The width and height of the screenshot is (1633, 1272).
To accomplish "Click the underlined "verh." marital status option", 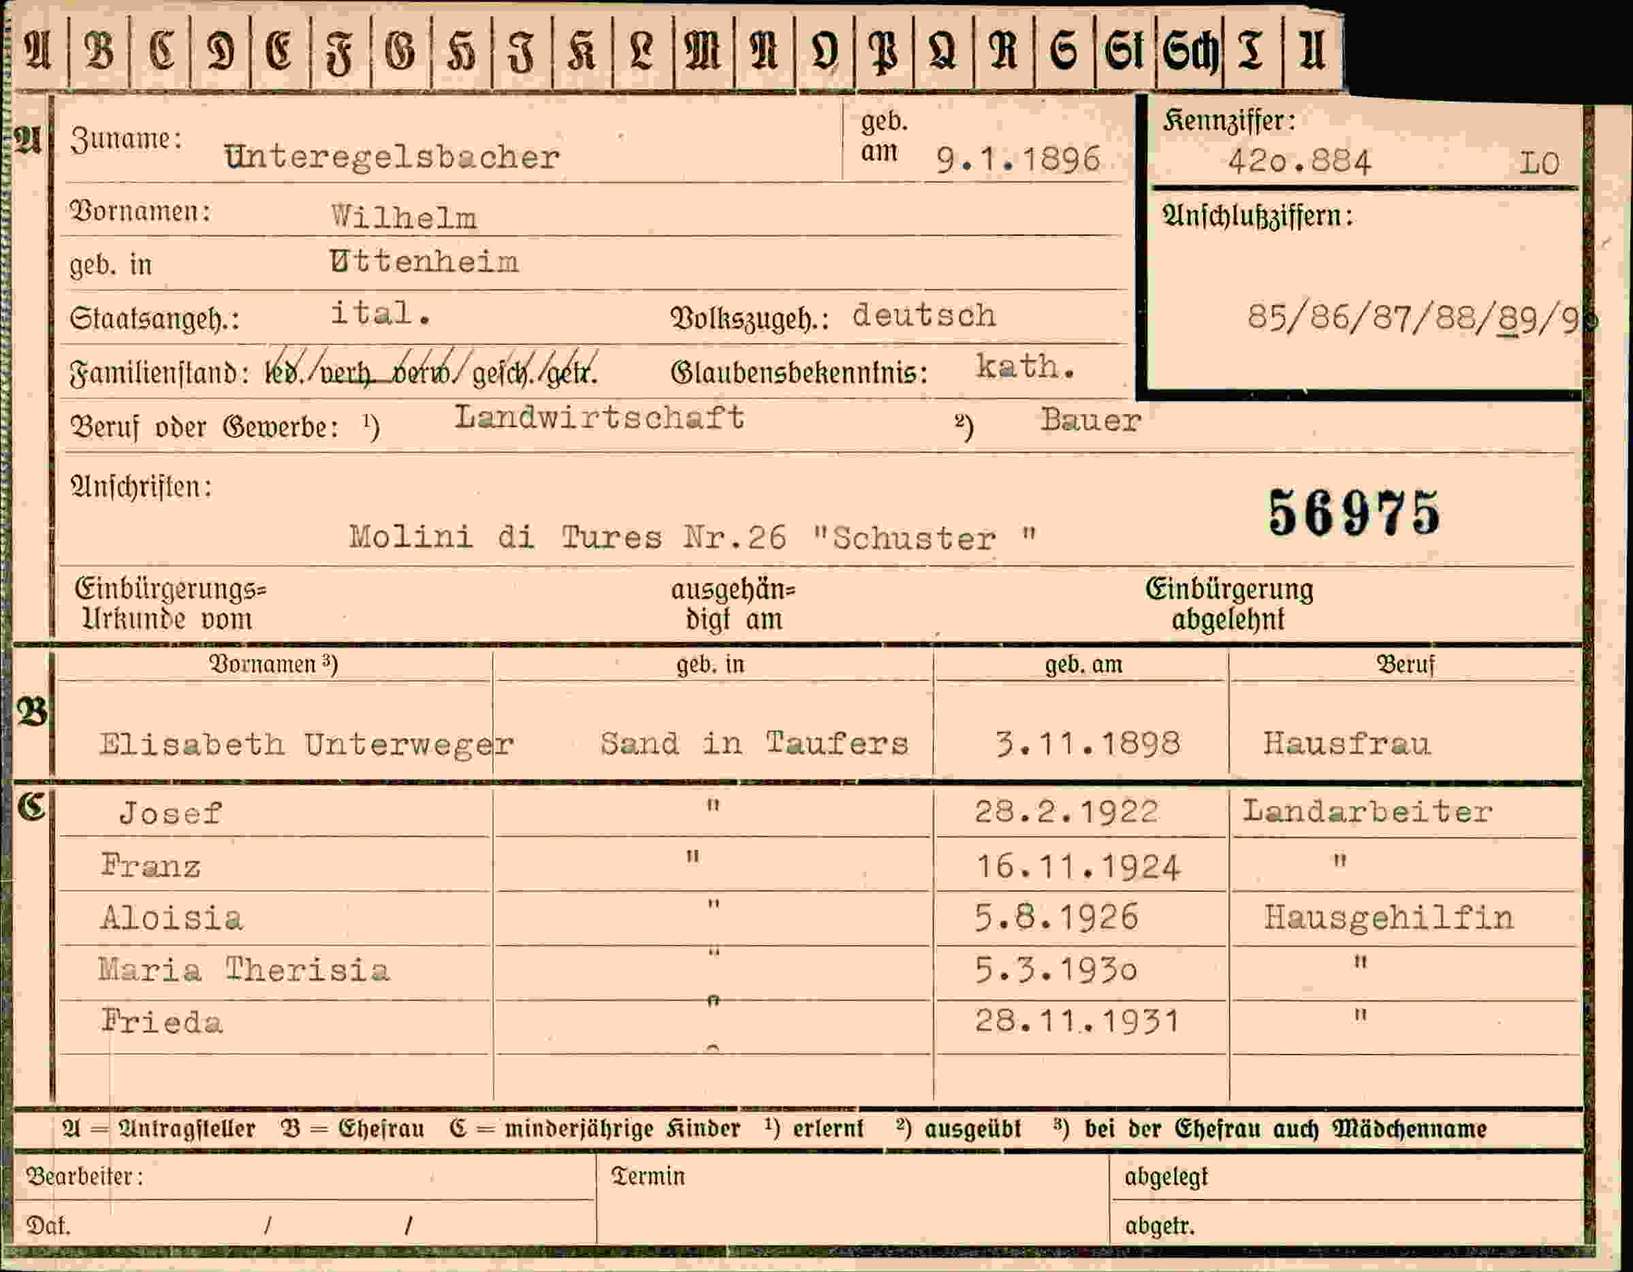I will point(346,372).
